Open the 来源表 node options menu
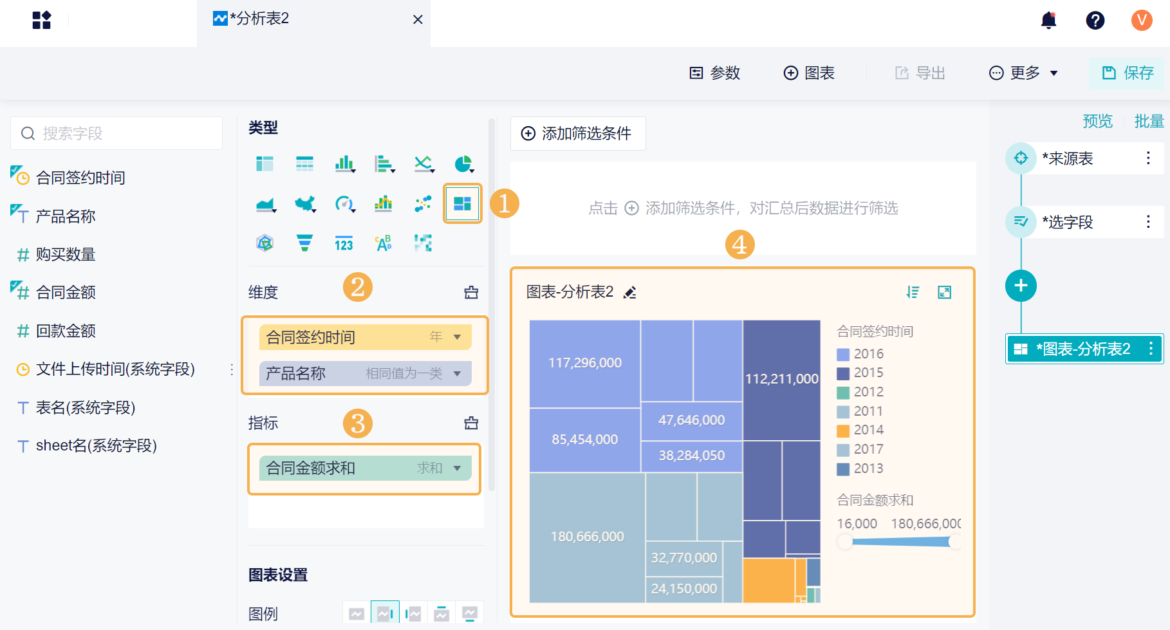Image resolution: width=1170 pixels, height=630 pixels. (1148, 158)
